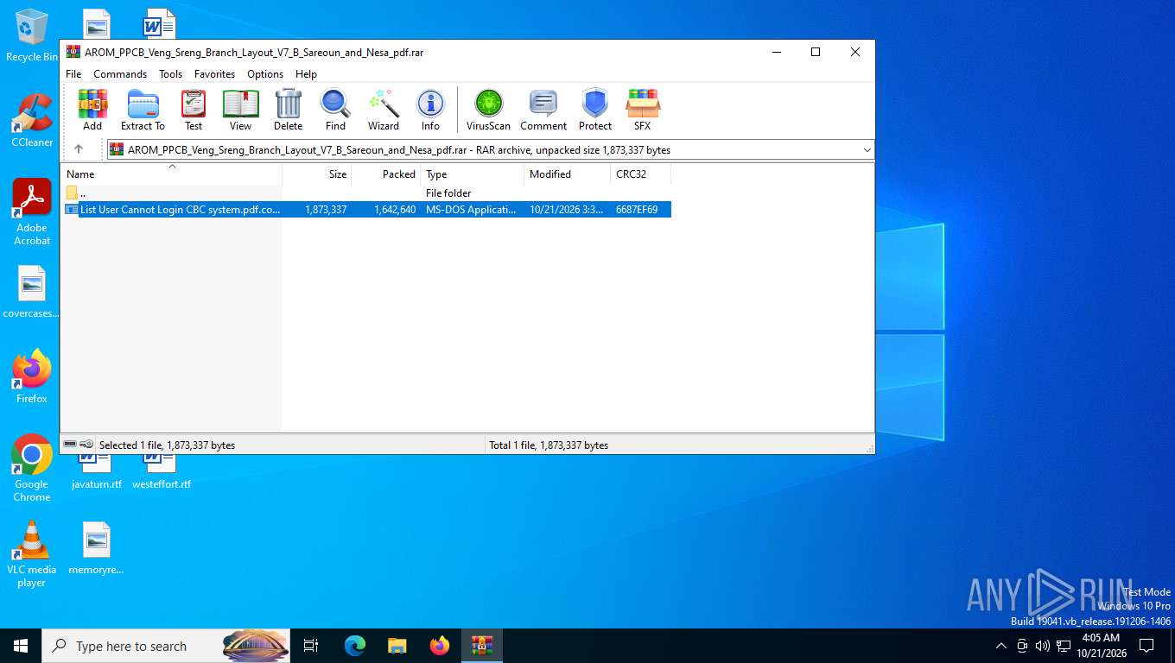Open File Explorer from the taskbar
Viewport: 1175px width, 663px height.
click(x=397, y=646)
